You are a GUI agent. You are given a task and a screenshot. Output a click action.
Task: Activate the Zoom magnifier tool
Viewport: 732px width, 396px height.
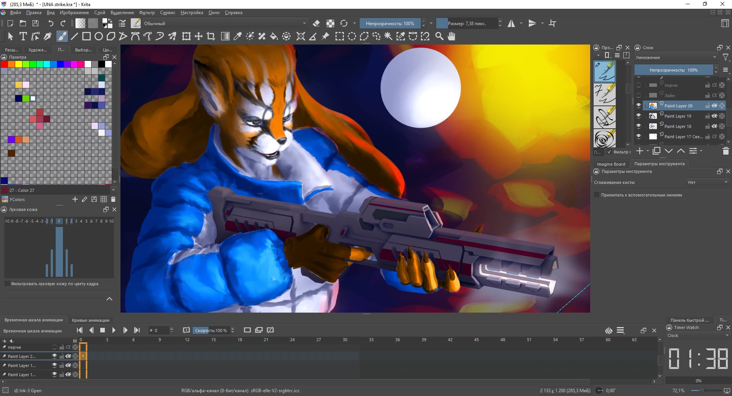tap(439, 36)
